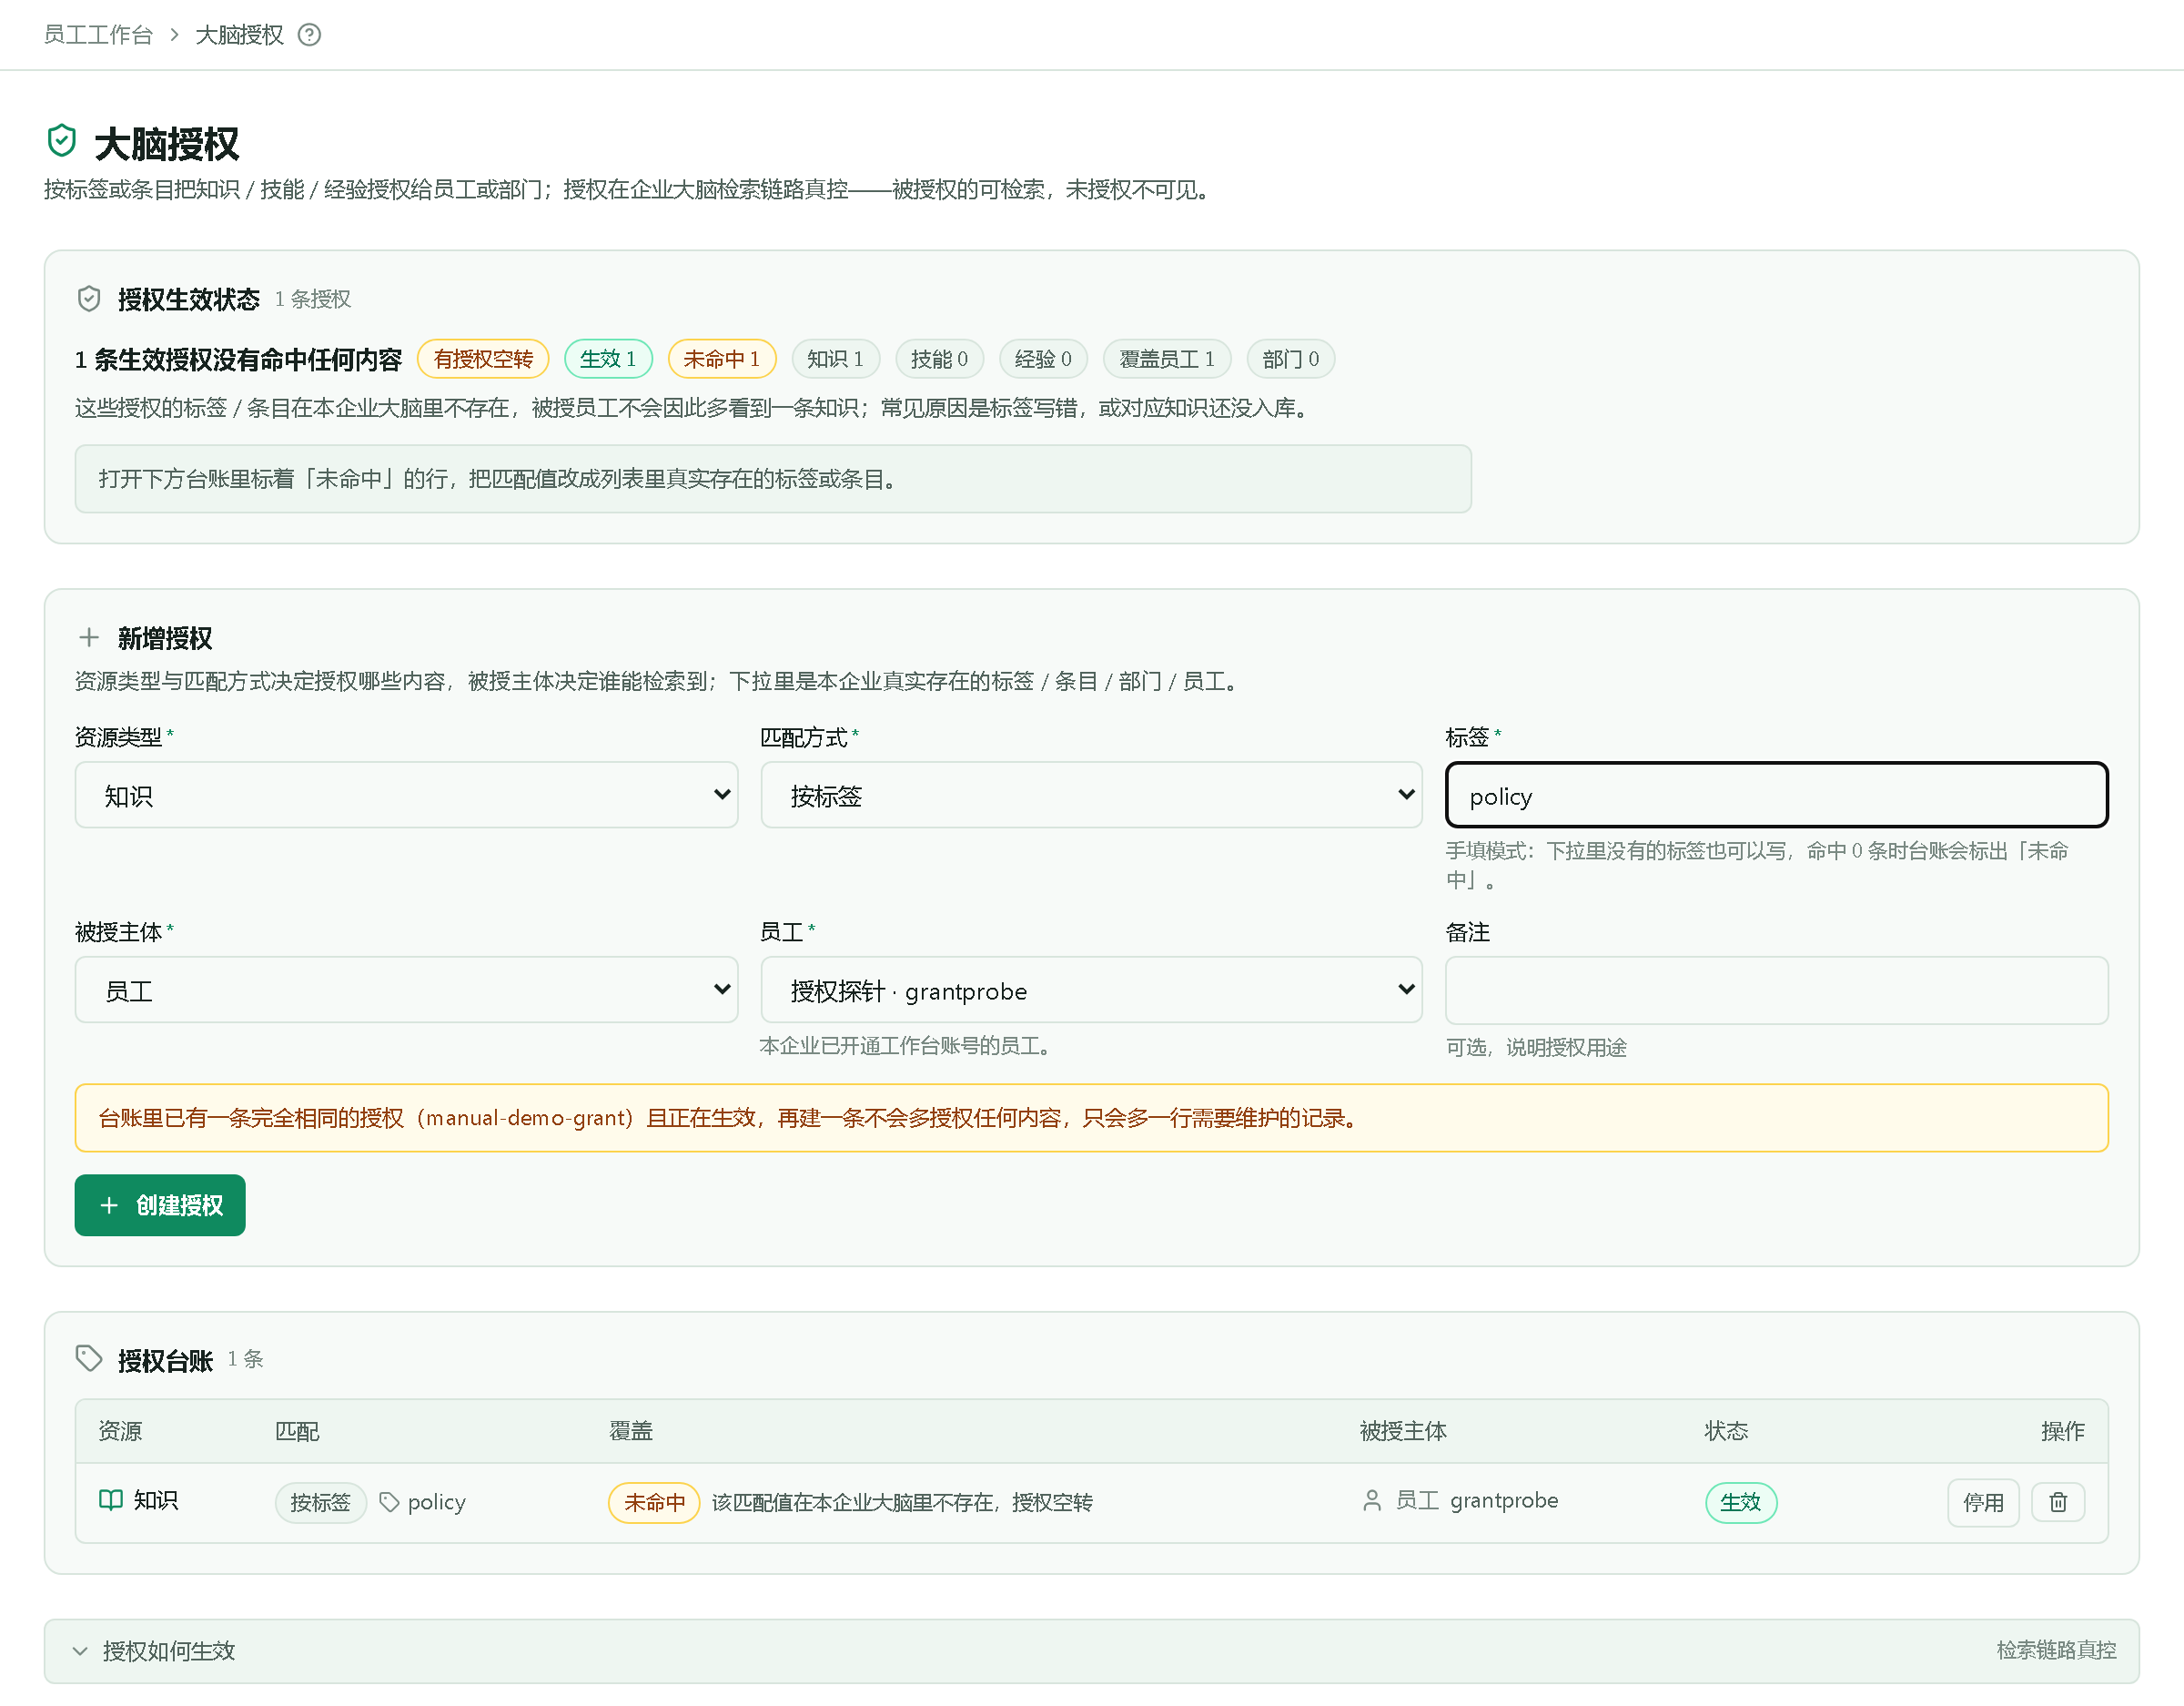2184x1706 pixels.
Task: Click the 1 条授权 count label
Action: pyautogui.click(x=313, y=300)
